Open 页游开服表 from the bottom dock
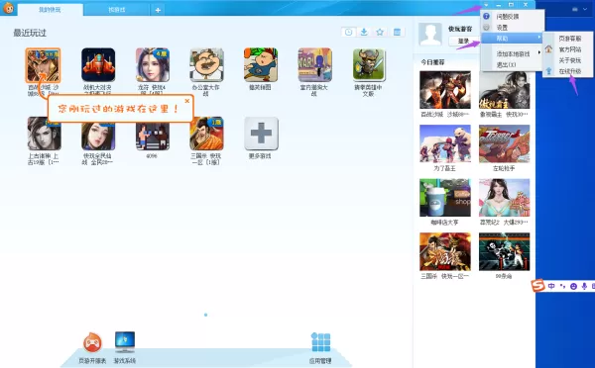The image size is (595, 368). (92, 348)
